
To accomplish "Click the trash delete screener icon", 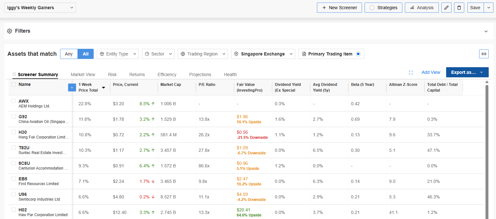I will pyautogui.click(x=459, y=8).
